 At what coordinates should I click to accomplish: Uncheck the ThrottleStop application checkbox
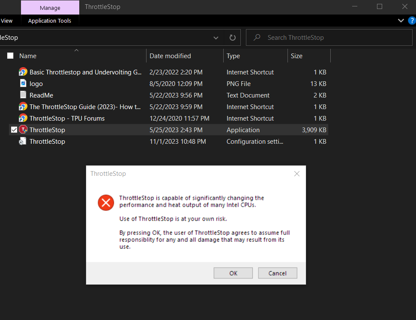[x=14, y=130]
